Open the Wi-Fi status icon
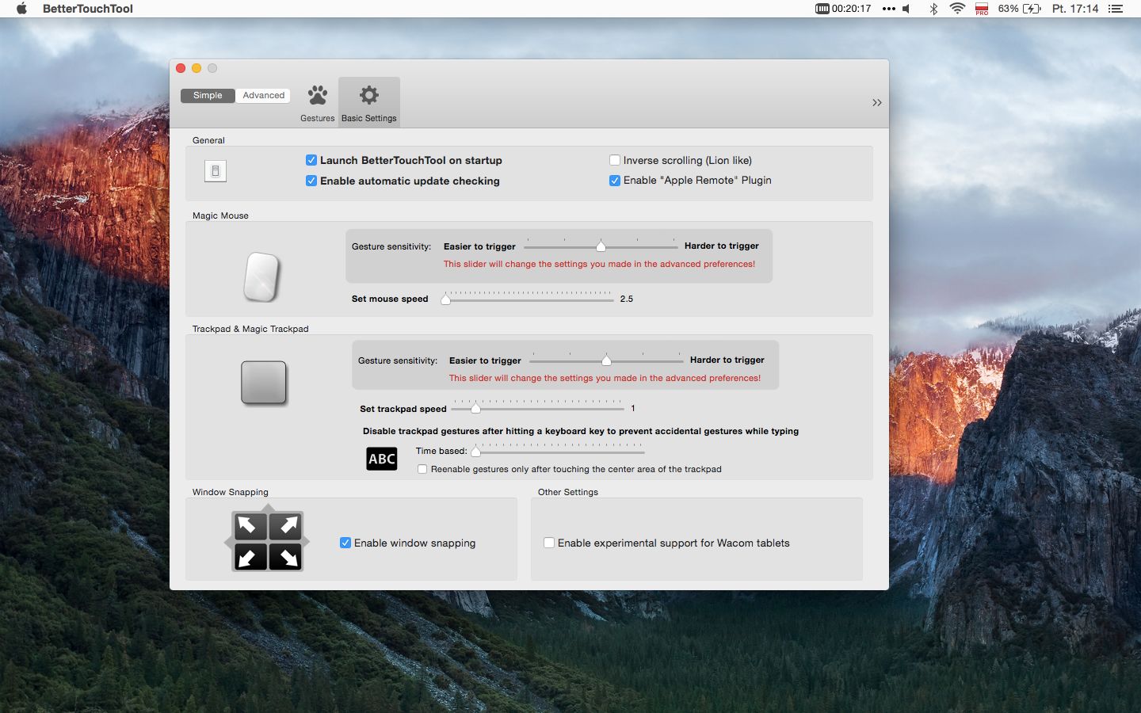This screenshot has width=1141, height=713. [x=957, y=9]
